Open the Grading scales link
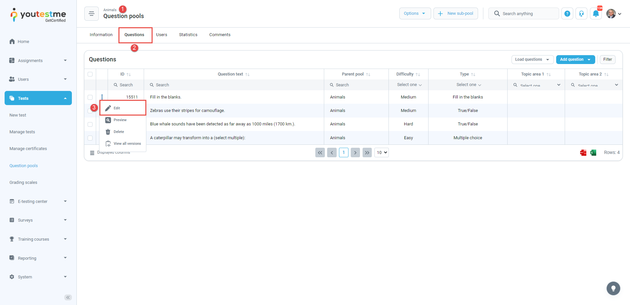 23,183
